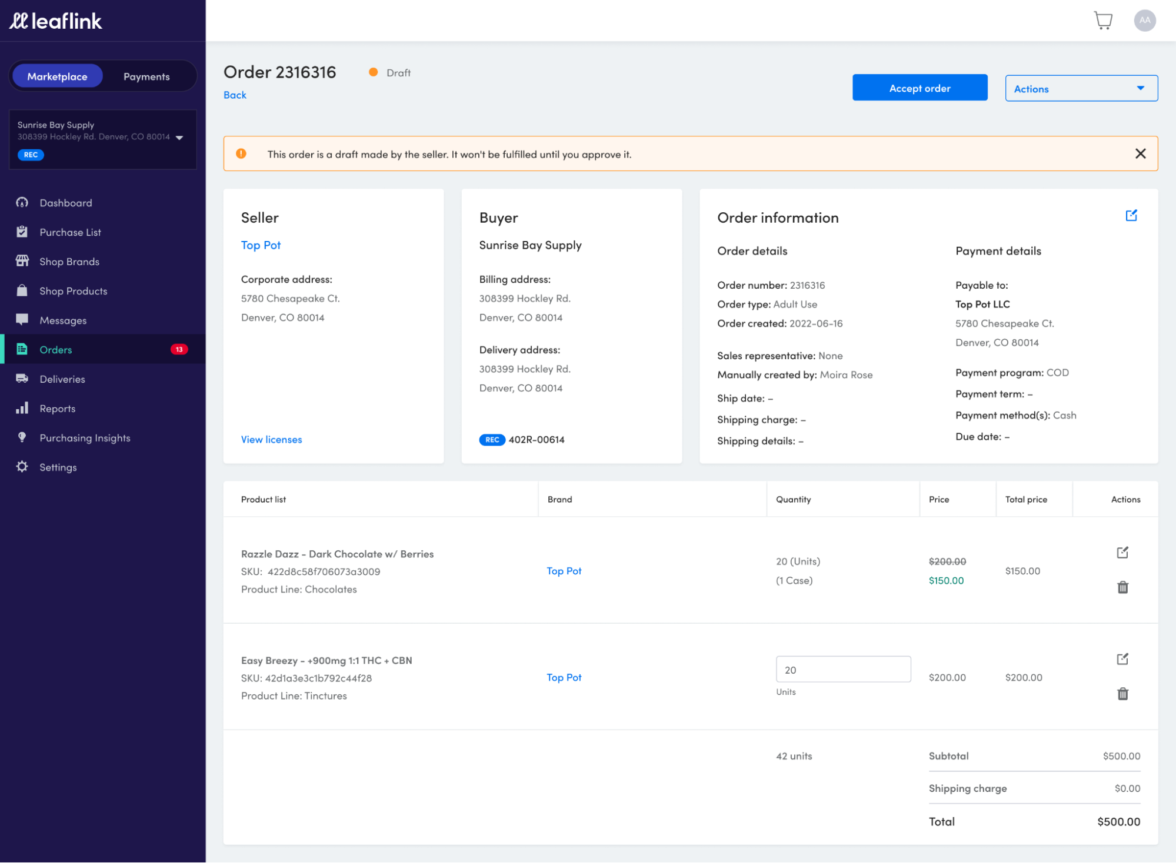This screenshot has height=863, width=1176.
Task: Select the Easy Breezy product name
Action: coord(327,660)
